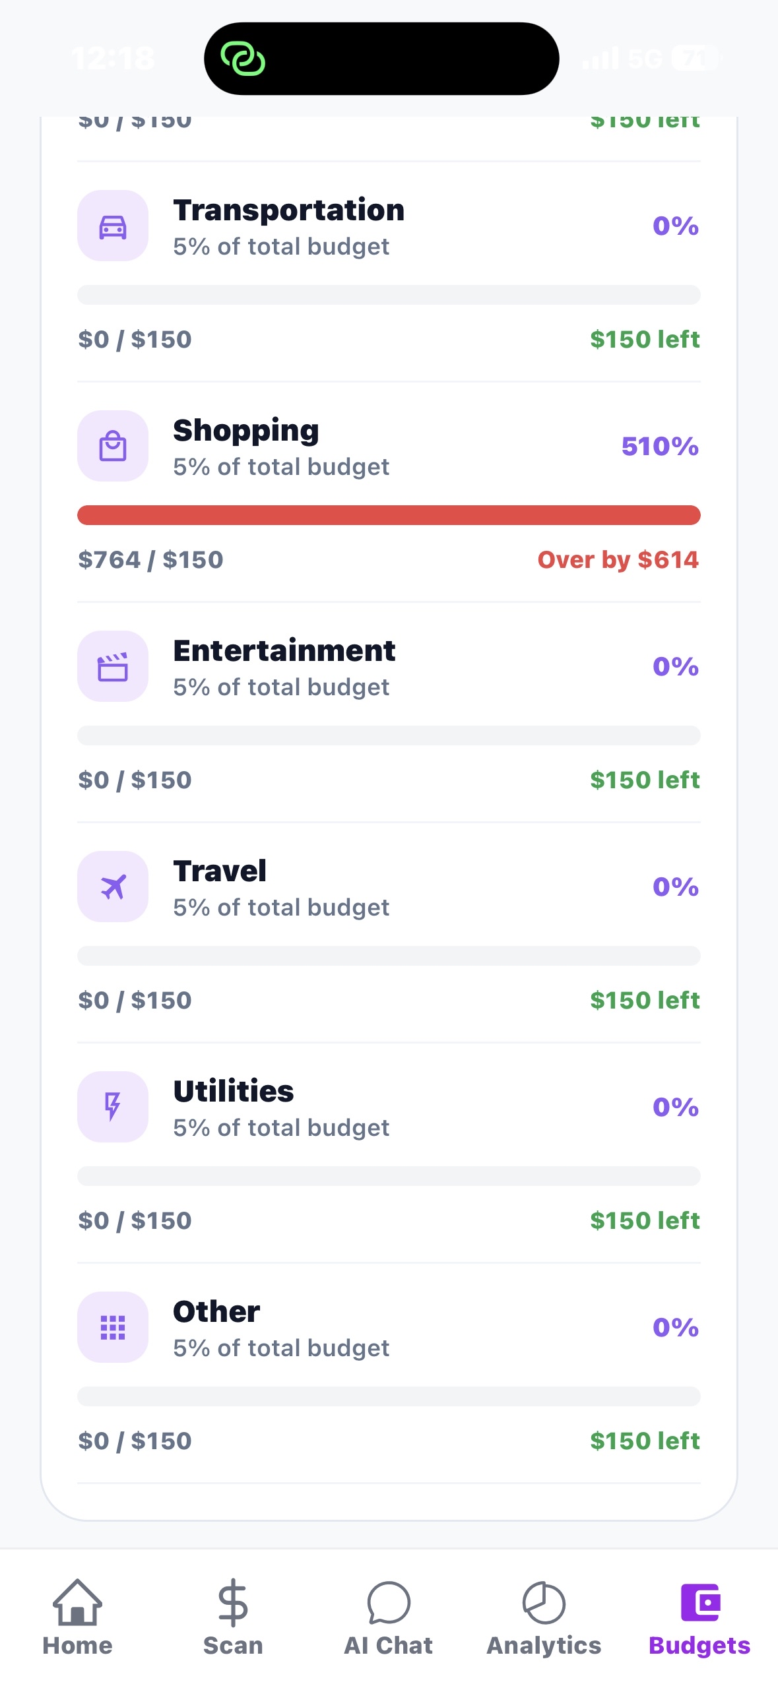Open the AI Chat tab
The image size is (778, 1686).
pyautogui.click(x=389, y=1617)
